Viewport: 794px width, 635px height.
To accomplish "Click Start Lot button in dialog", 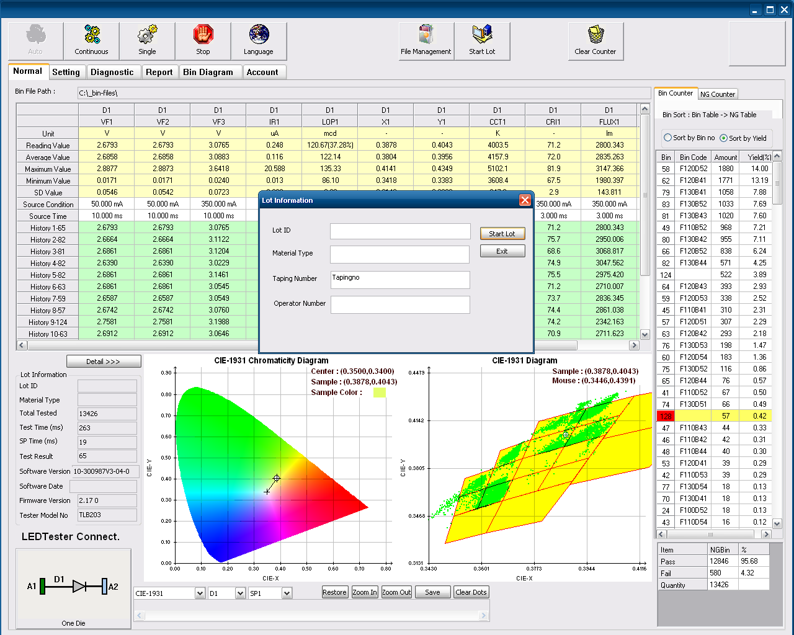I will point(502,234).
